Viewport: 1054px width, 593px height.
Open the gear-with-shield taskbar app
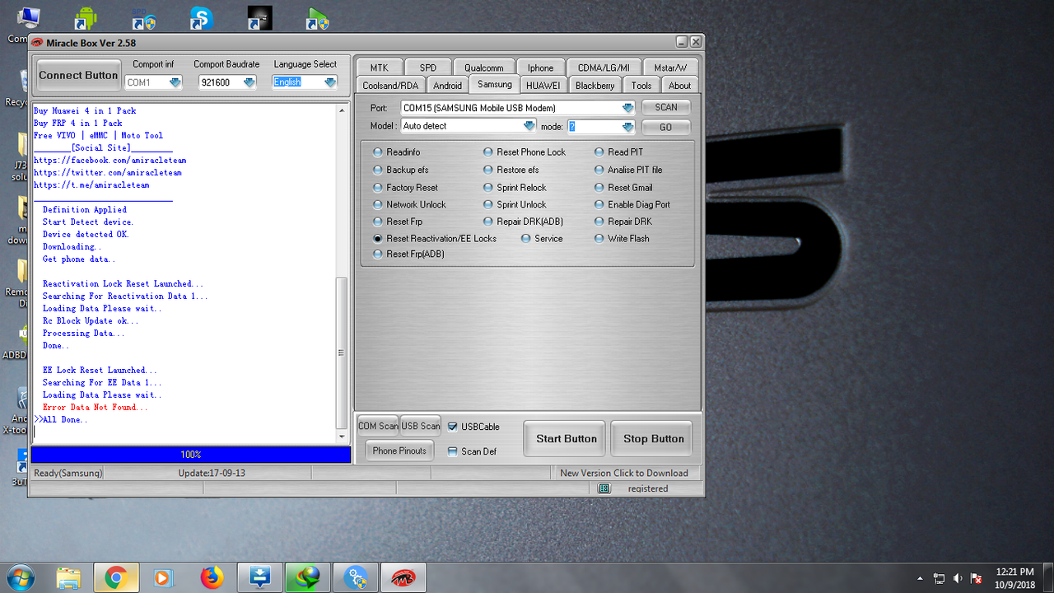coord(356,578)
